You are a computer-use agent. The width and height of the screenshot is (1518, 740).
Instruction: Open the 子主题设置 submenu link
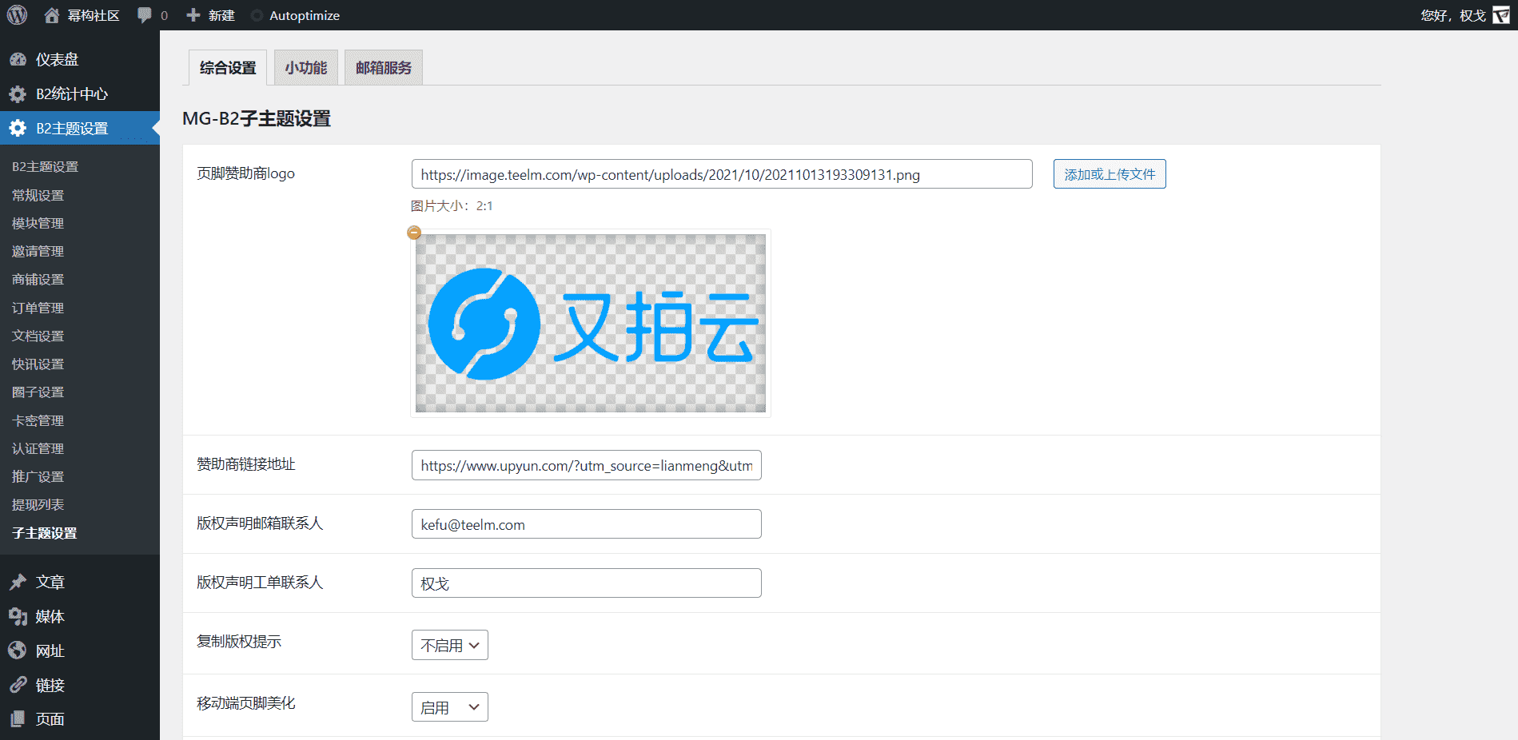click(44, 533)
